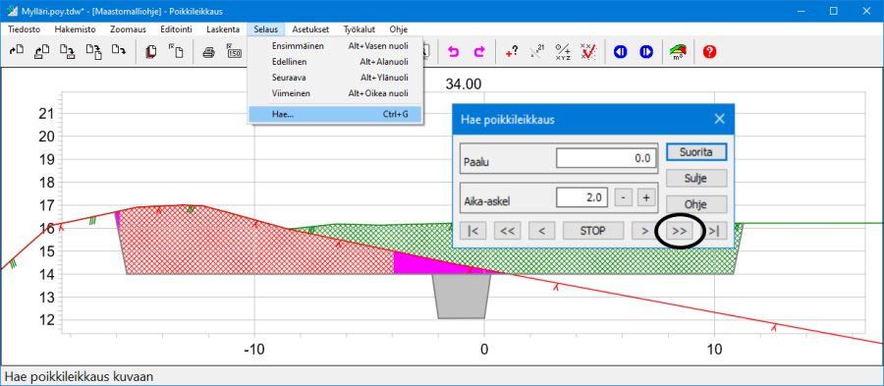
Task: Click the Suorita button
Action: coord(696,152)
